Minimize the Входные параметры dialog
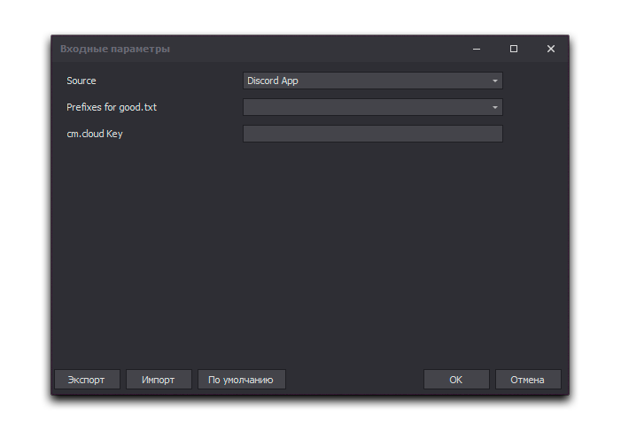 [477, 49]
